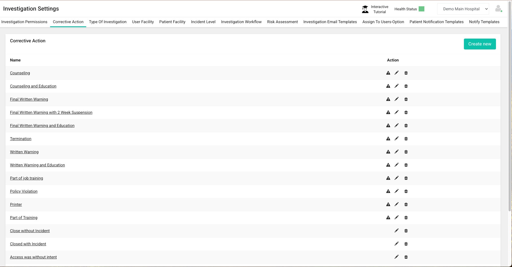Open the Demo Main Hospital dropdown

pos(463,9)
